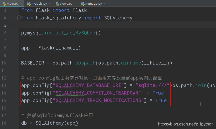Click the 'SQLALCHEMY_TRACK_MODIFICATIONS' string
The height and width of the screenshot is (129, 216).
[98, 101]
